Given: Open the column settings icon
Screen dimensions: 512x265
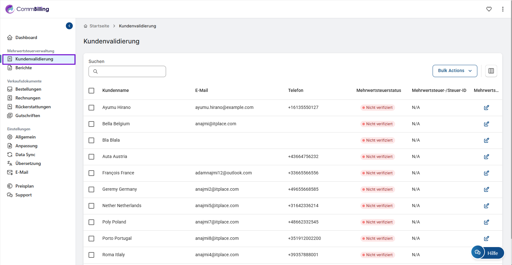Looking at the screenshot, I should coord(491,71).
